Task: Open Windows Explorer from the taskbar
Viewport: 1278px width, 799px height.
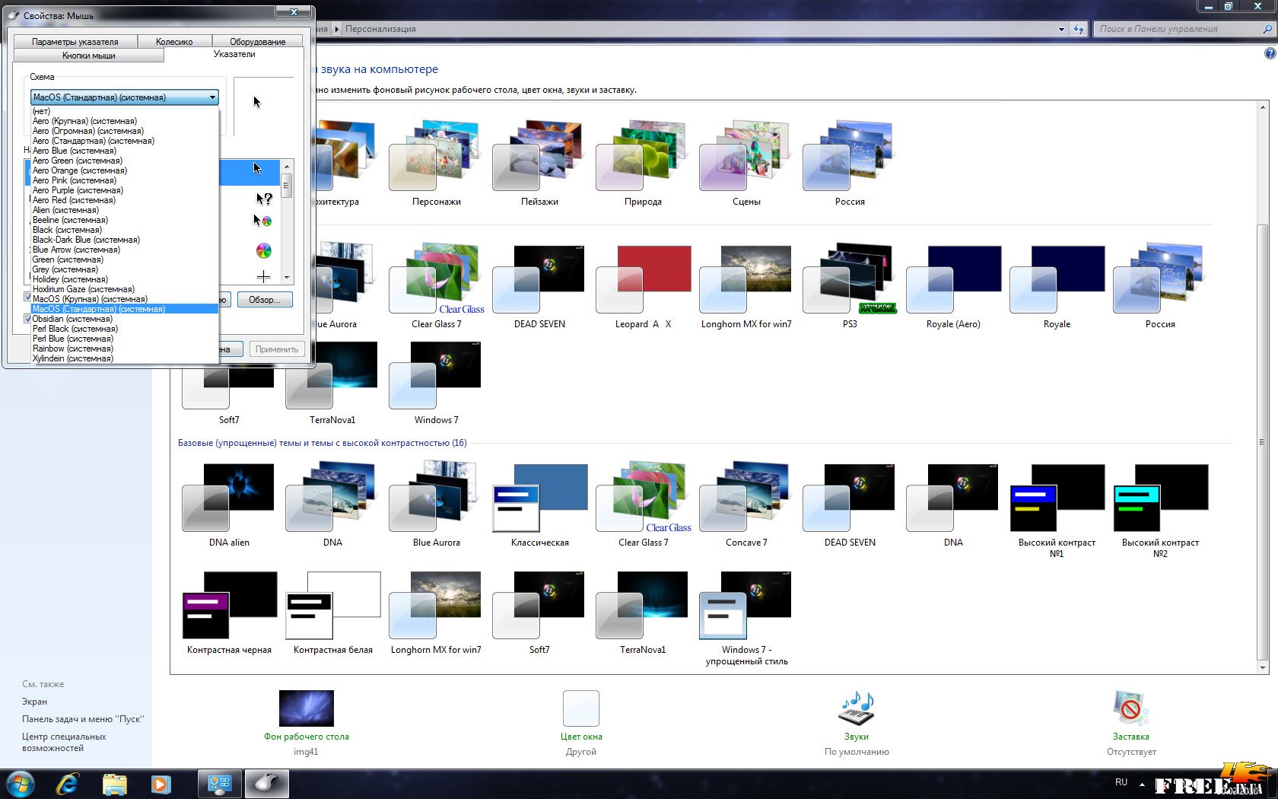Action: coord(114,784)
